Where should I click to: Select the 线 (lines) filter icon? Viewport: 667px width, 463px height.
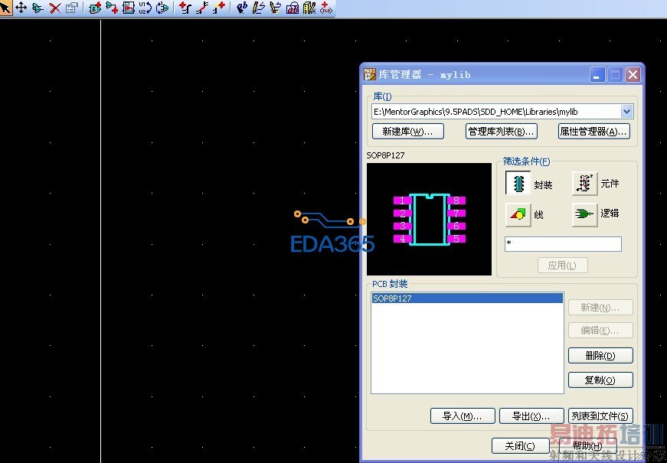[x=518, y=214]
